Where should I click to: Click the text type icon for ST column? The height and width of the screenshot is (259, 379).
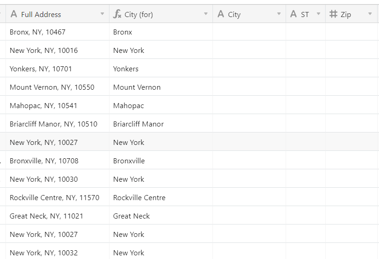(293, 14)
